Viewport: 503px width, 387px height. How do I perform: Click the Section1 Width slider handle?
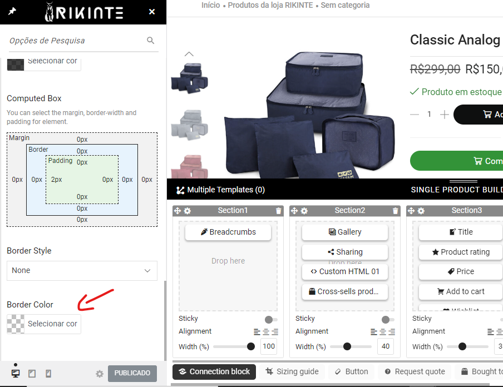coord(251,346)
